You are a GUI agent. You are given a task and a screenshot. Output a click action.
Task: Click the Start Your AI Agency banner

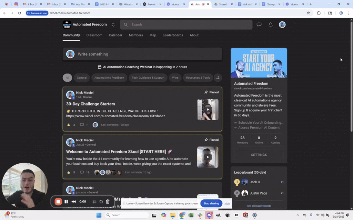(x=259, y=63)
